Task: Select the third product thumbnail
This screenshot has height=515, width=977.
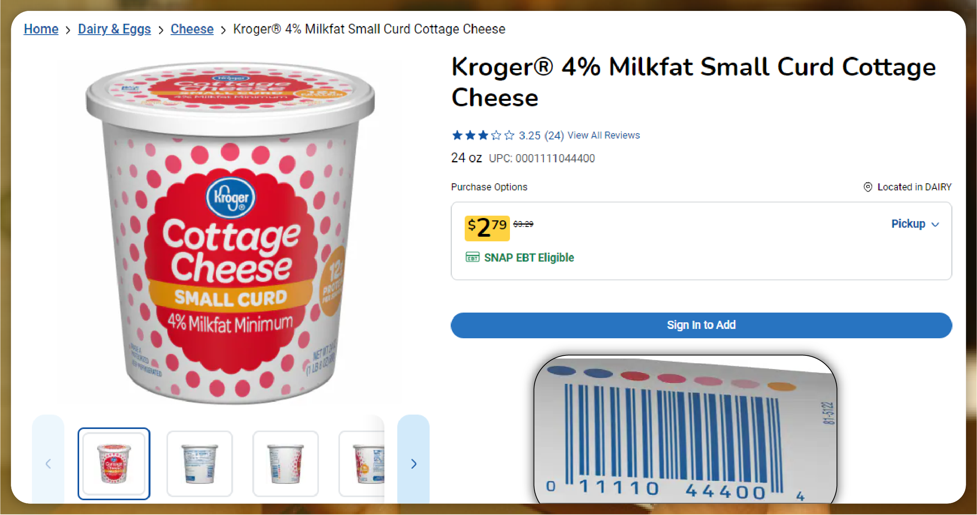Action: click(285, 463)
